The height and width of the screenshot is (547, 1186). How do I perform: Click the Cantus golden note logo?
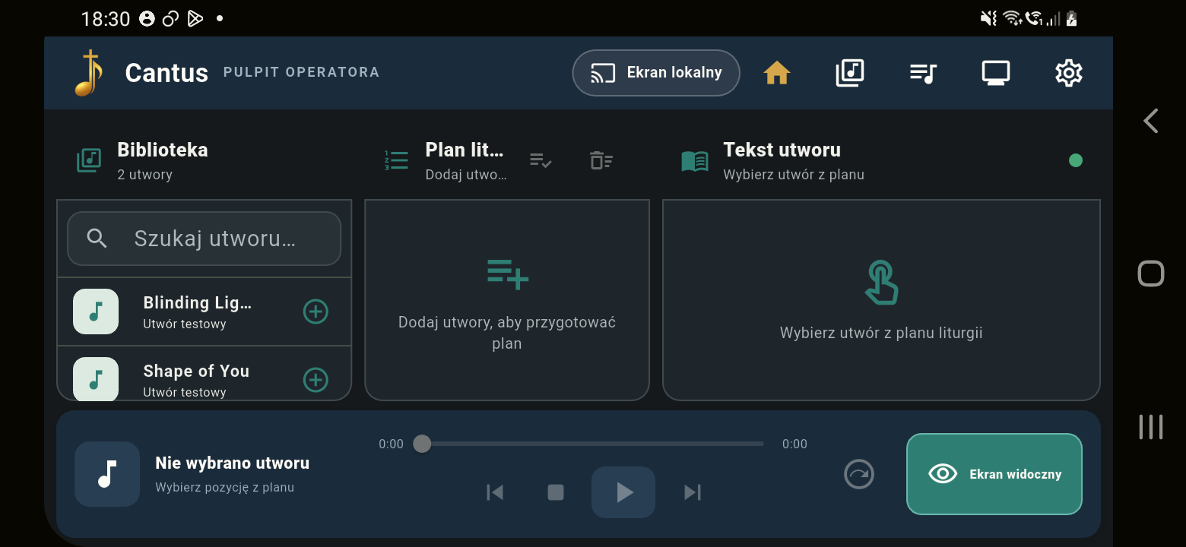[x=89, y=73]
